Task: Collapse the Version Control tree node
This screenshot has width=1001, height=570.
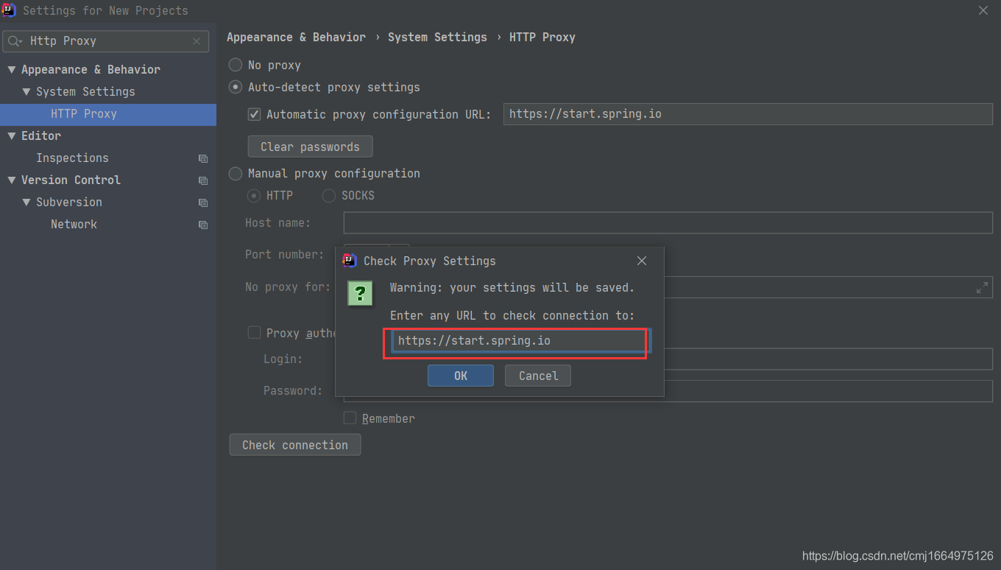Action: point(12,180)
